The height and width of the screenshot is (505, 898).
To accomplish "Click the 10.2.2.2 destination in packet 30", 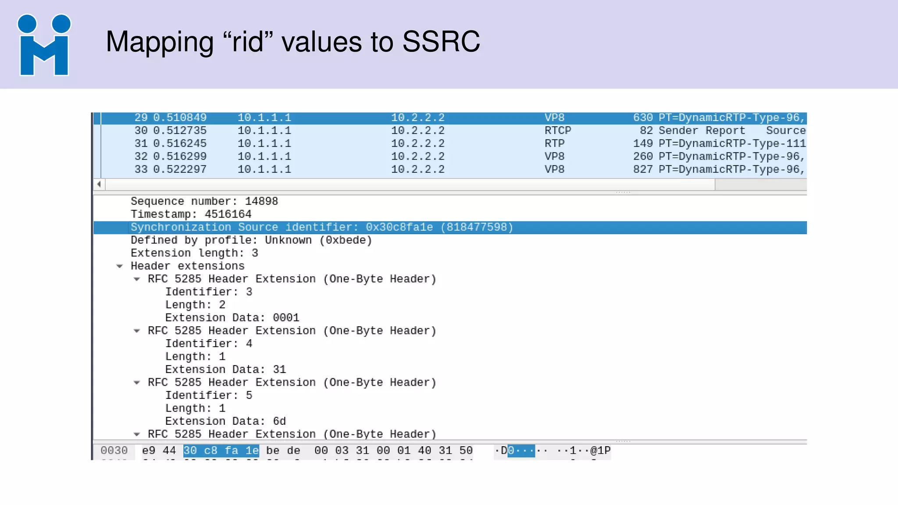I will pyautogui.click(x=418, y=131).
